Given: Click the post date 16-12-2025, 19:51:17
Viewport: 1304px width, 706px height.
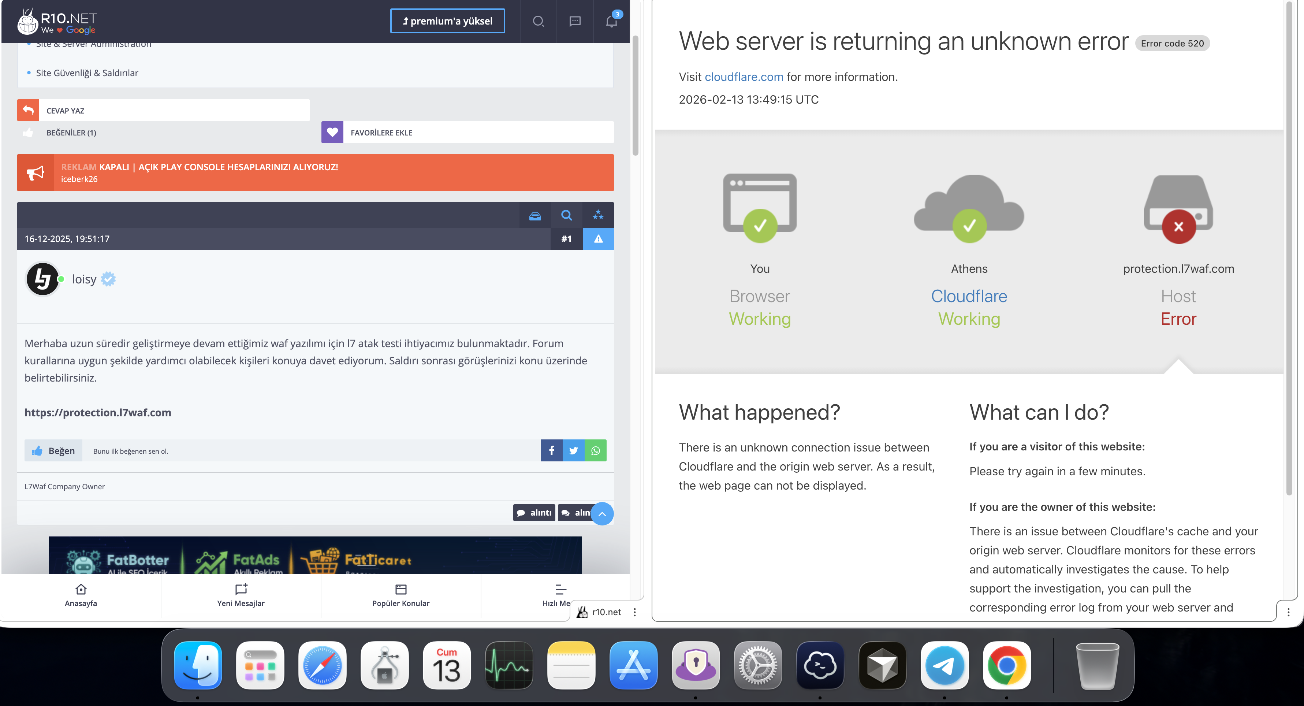Looking at the screenshot, I should [x=67, y=239].
